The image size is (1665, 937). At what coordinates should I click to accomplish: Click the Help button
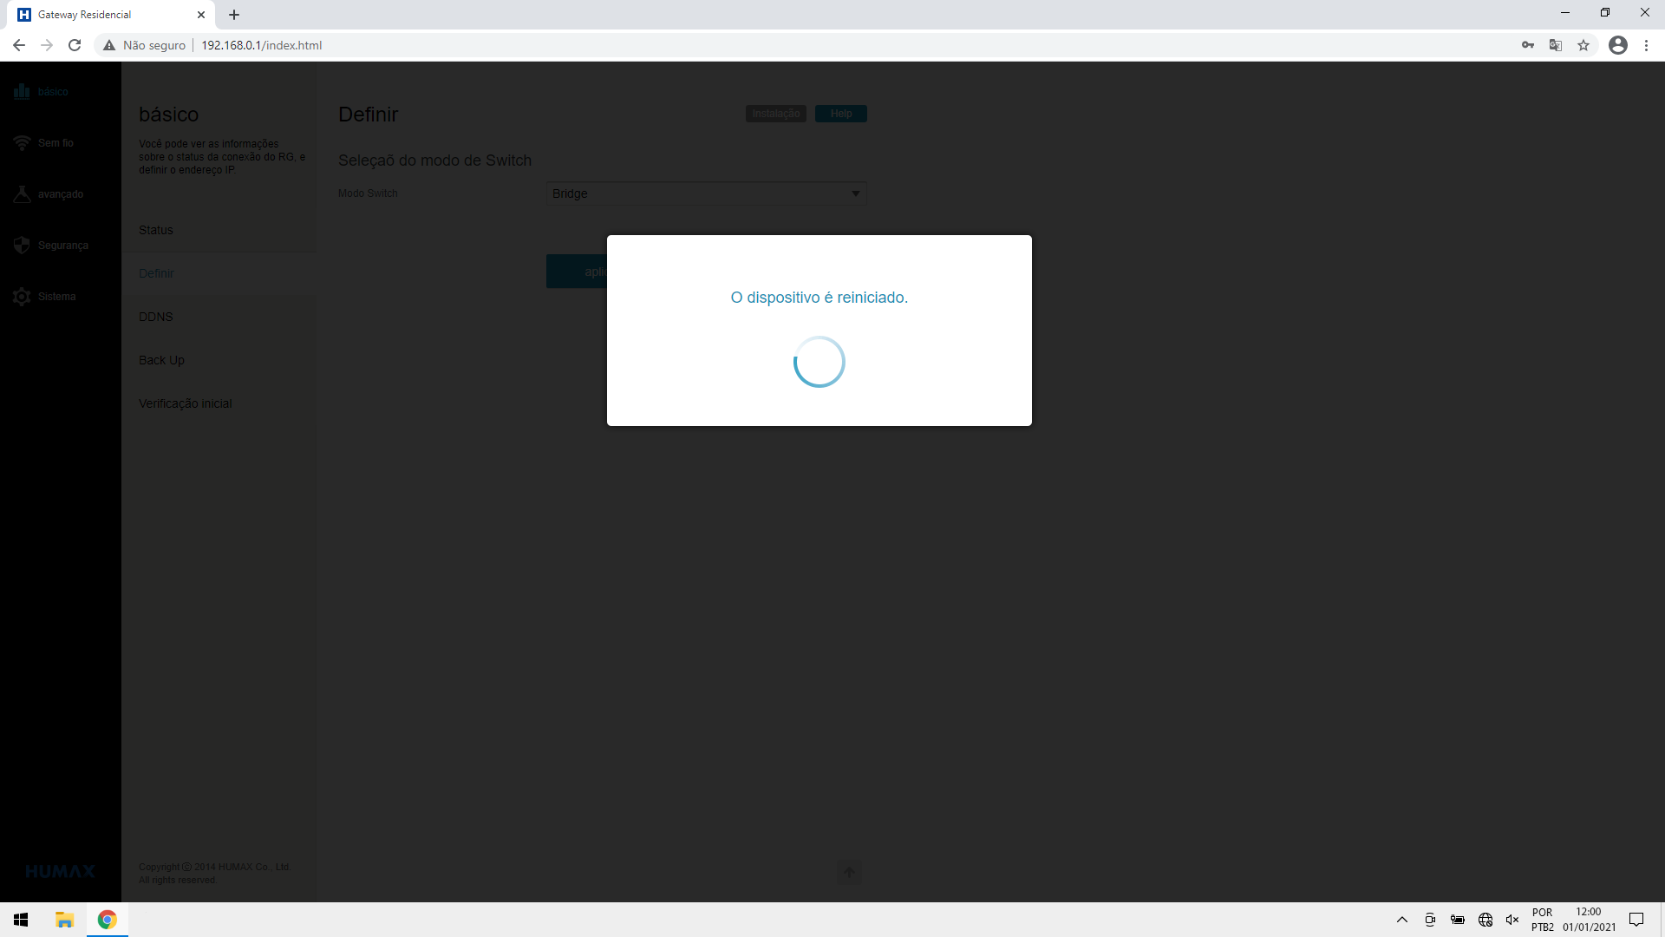841,114
